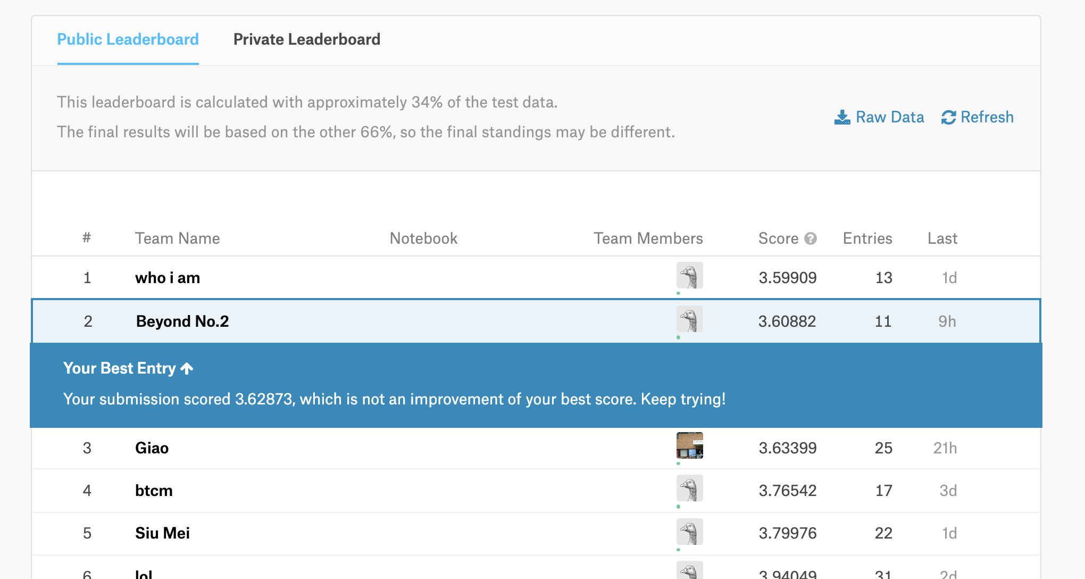
Task: Open the Siu Mei team member avatar
Action: coord(689,532)
